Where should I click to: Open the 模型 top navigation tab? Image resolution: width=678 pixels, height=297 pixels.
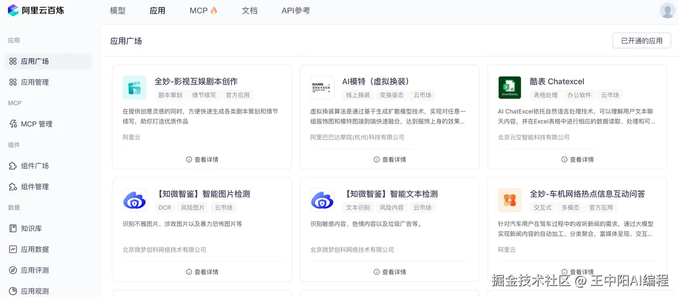point(118,11)
